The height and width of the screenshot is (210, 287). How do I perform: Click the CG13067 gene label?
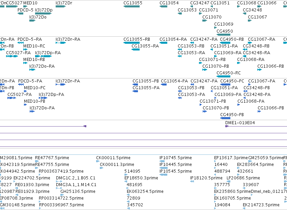(x=257, y=17)
